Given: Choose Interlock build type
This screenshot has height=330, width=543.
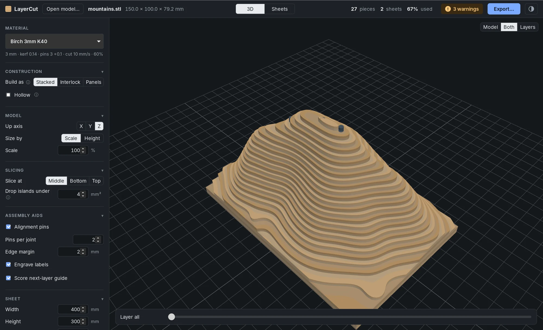Looking at the screenshot, I should pos(70,82).
